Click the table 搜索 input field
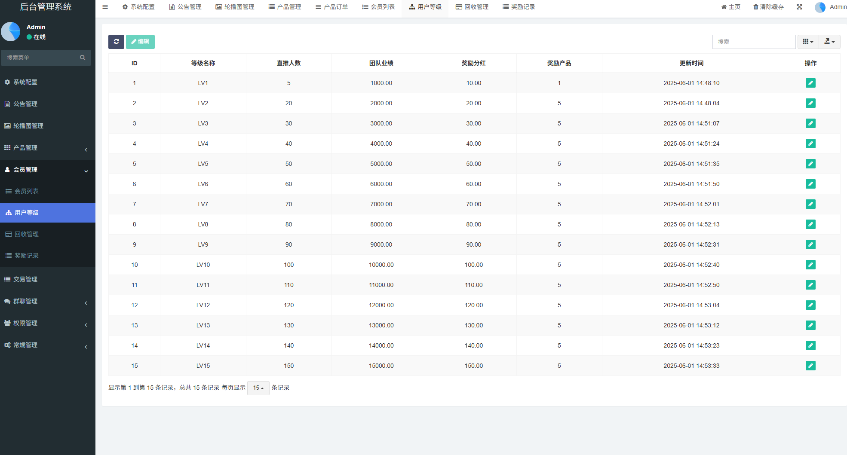The image size is (847, 455). 754,42
